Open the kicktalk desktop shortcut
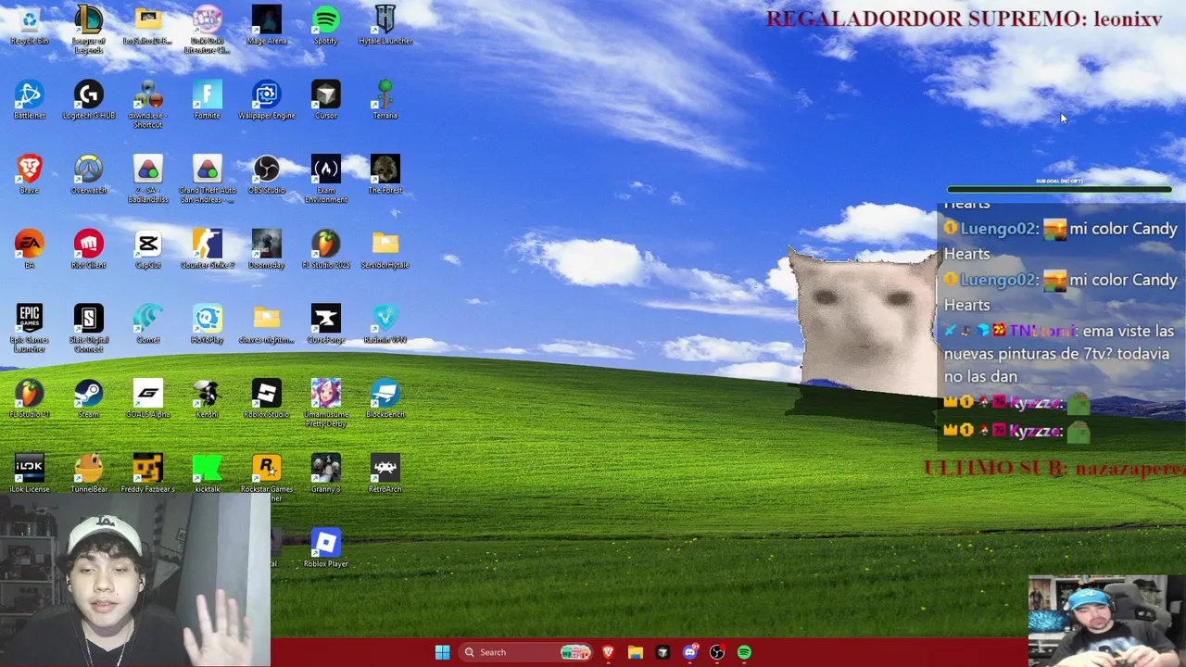Viewport: 1186px width, 667px height. pyautogui.click(x=208, y=474)
